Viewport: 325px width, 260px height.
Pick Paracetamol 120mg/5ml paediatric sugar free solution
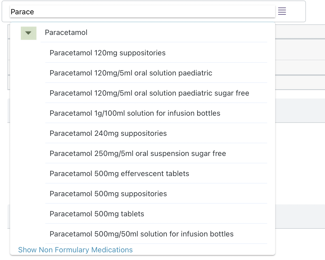pyautogui.click(x=149, y=93)
